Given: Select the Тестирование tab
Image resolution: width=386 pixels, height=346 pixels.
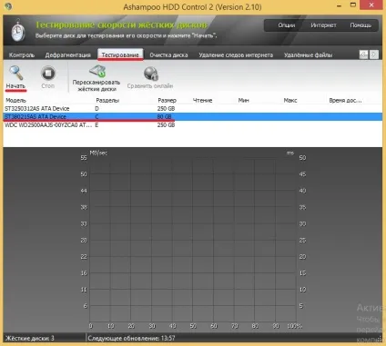Looking at the screenshot, I should coord(120,54).
